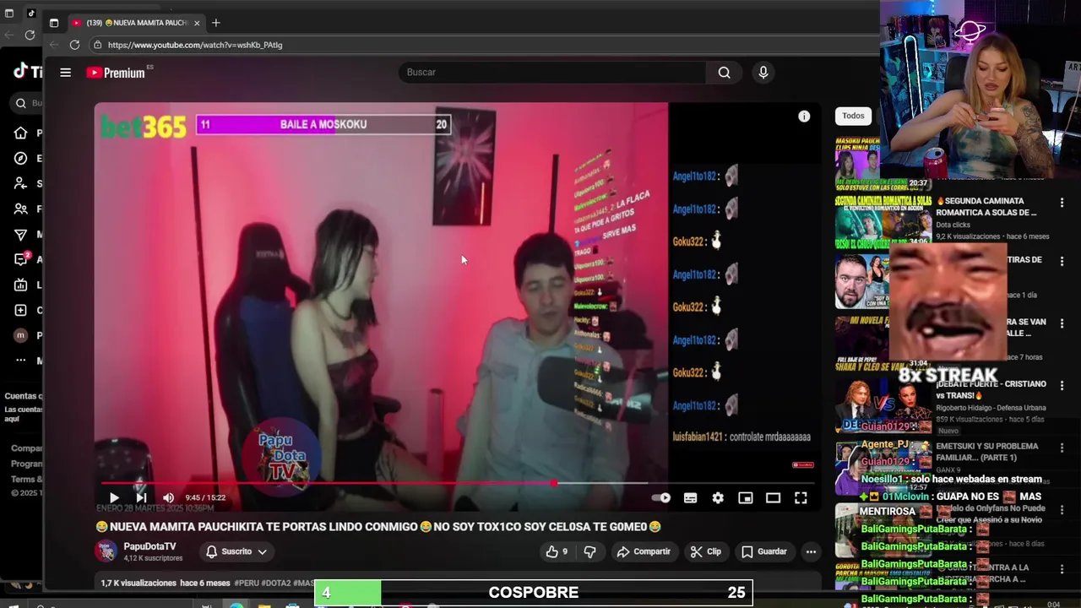Click the TikTok search magnifier

20,103
